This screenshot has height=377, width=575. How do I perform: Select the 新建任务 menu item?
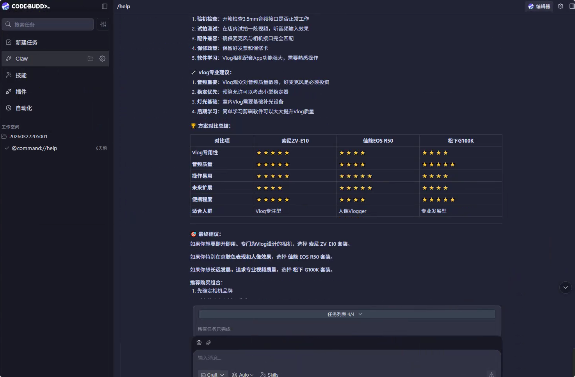point(55,42)
